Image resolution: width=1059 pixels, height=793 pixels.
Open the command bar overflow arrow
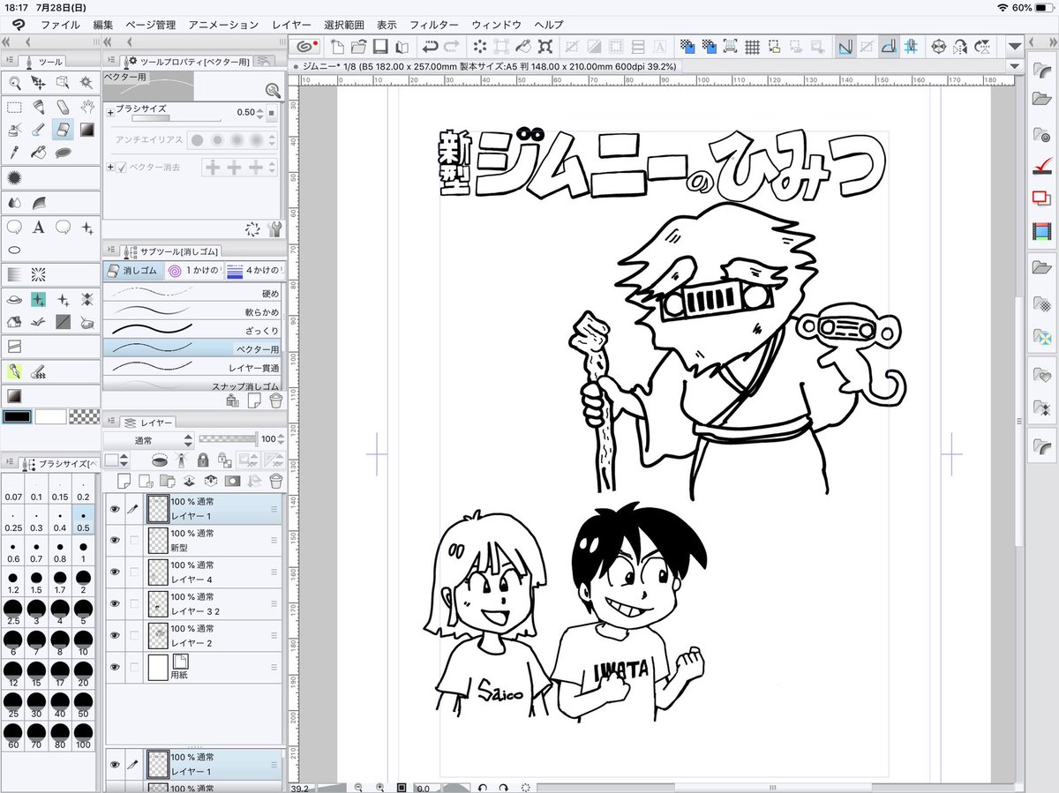(x=1015, y=47)
